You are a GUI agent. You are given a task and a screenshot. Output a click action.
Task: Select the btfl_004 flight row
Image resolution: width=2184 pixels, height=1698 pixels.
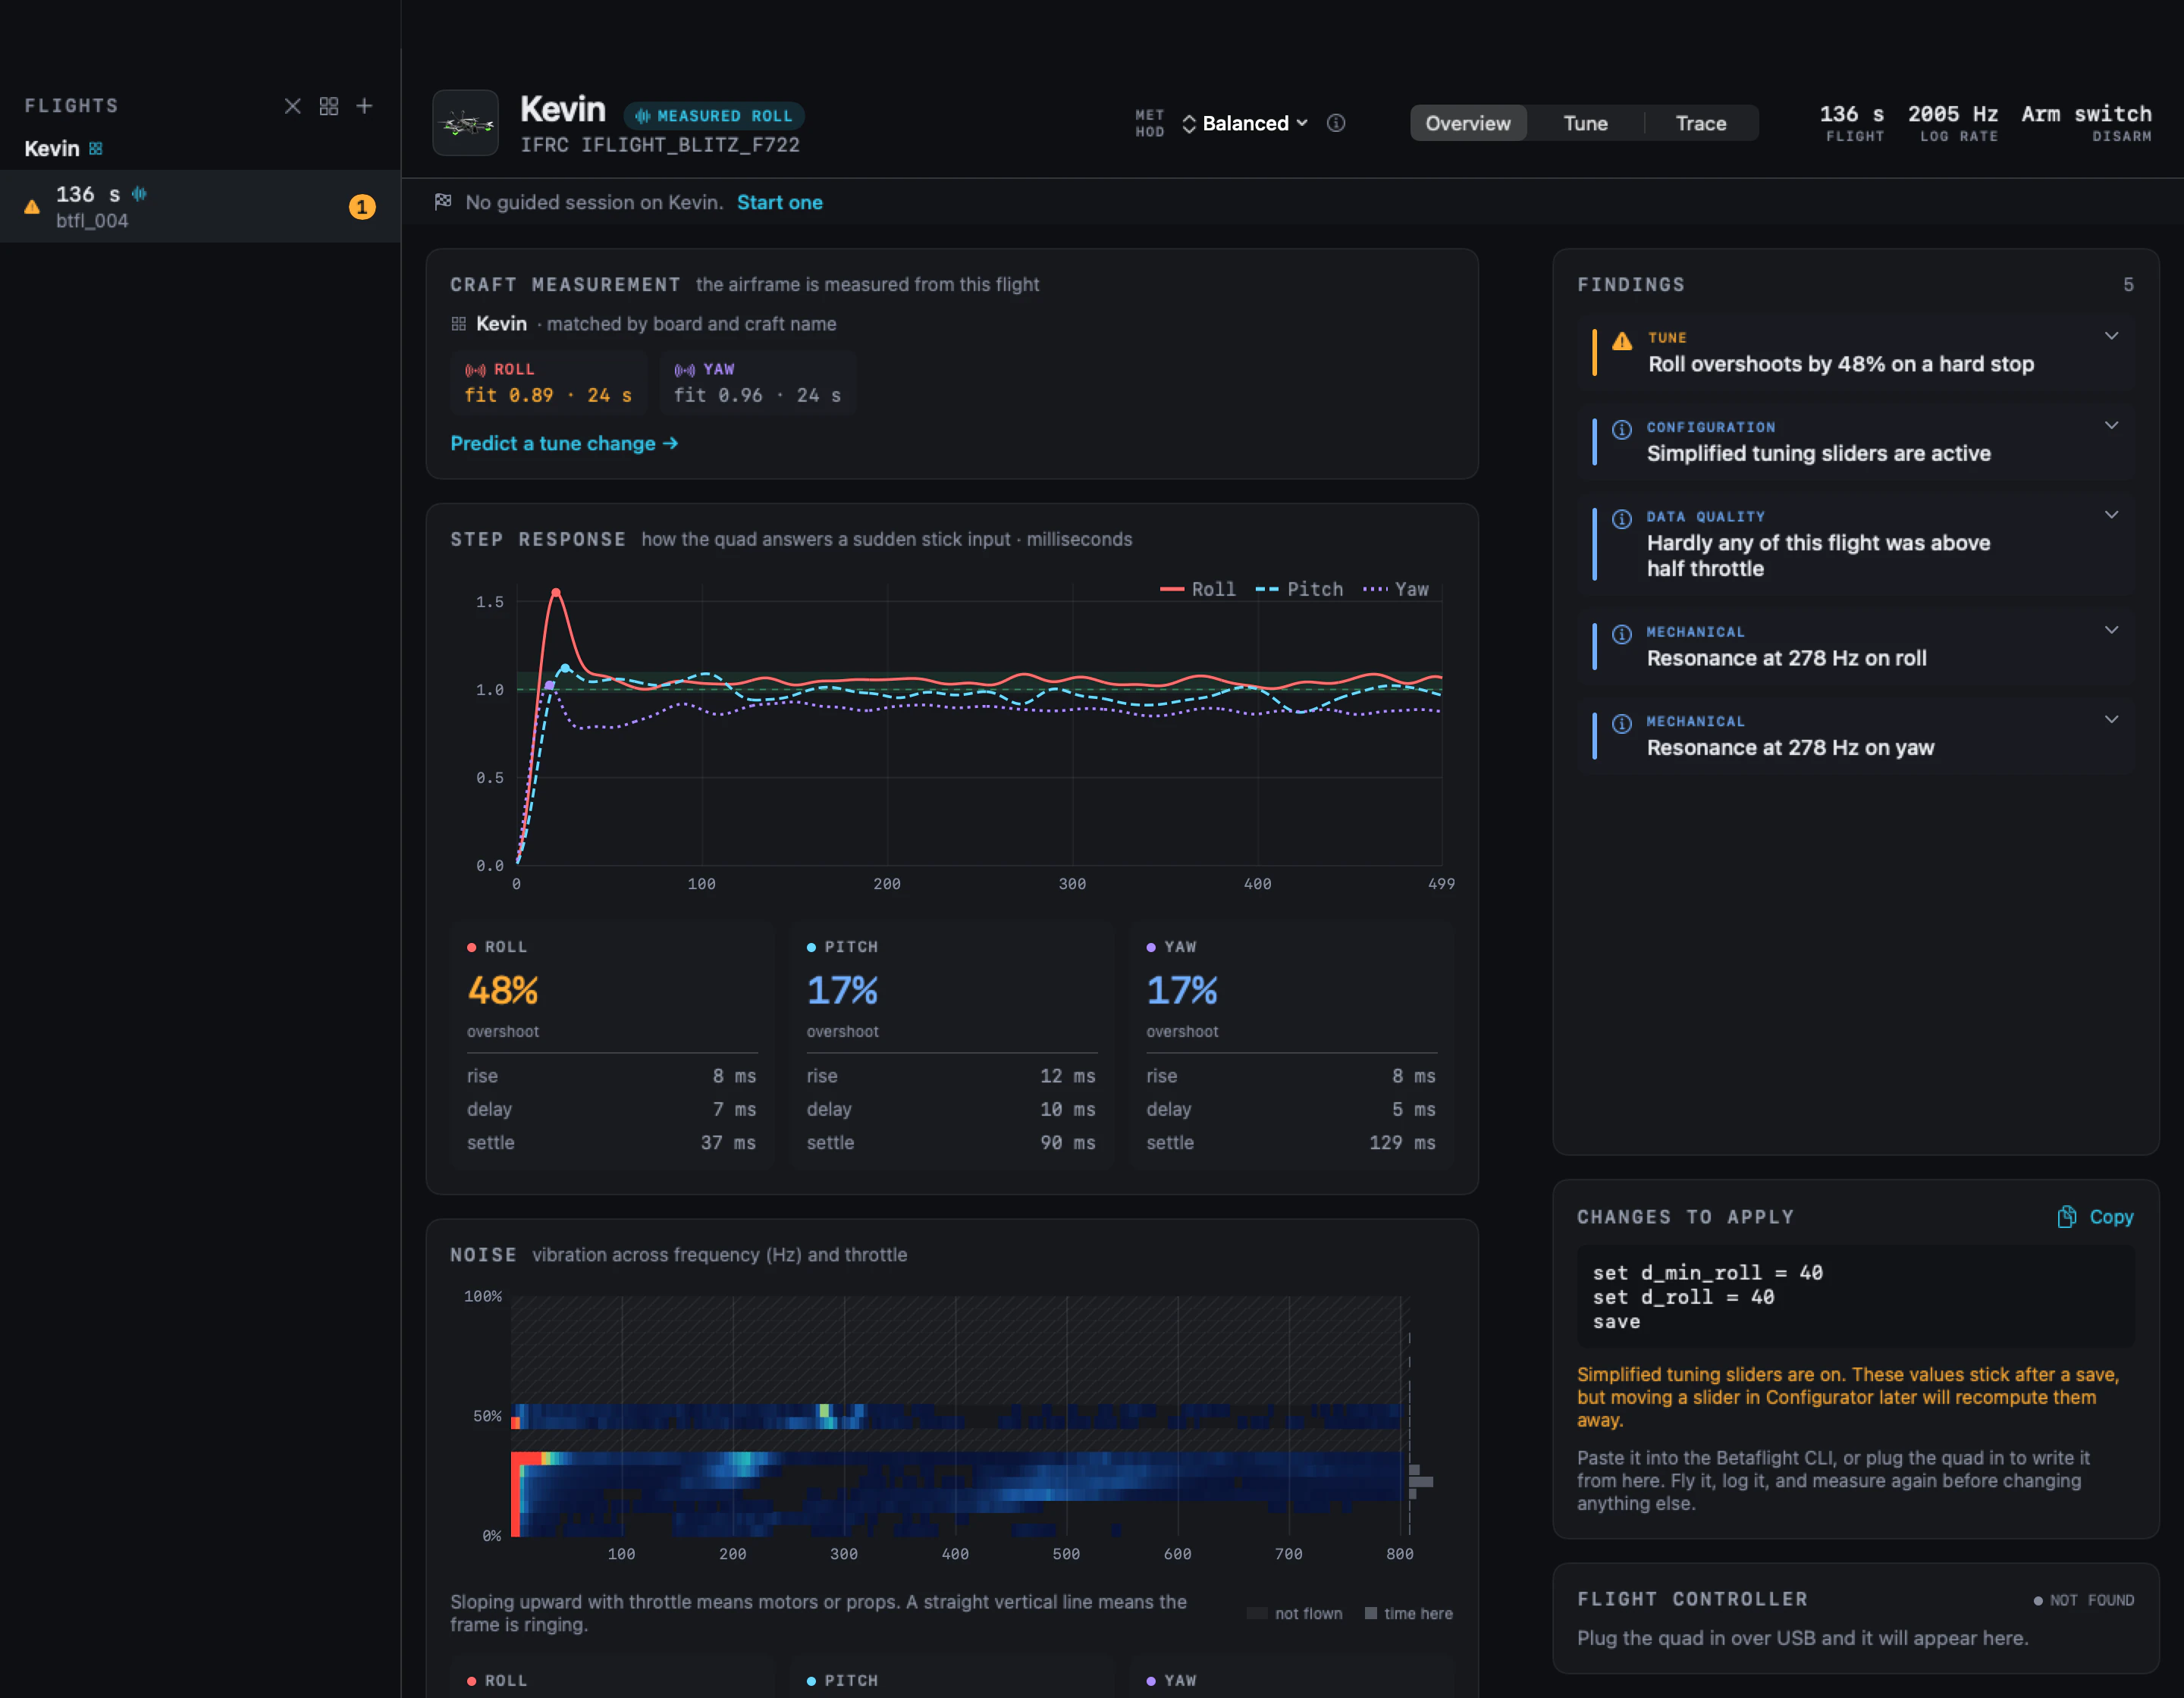[x=200, y=207]
